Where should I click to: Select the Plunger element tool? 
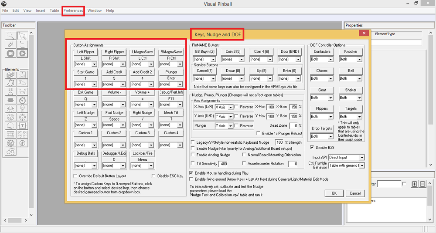point(10,91)
